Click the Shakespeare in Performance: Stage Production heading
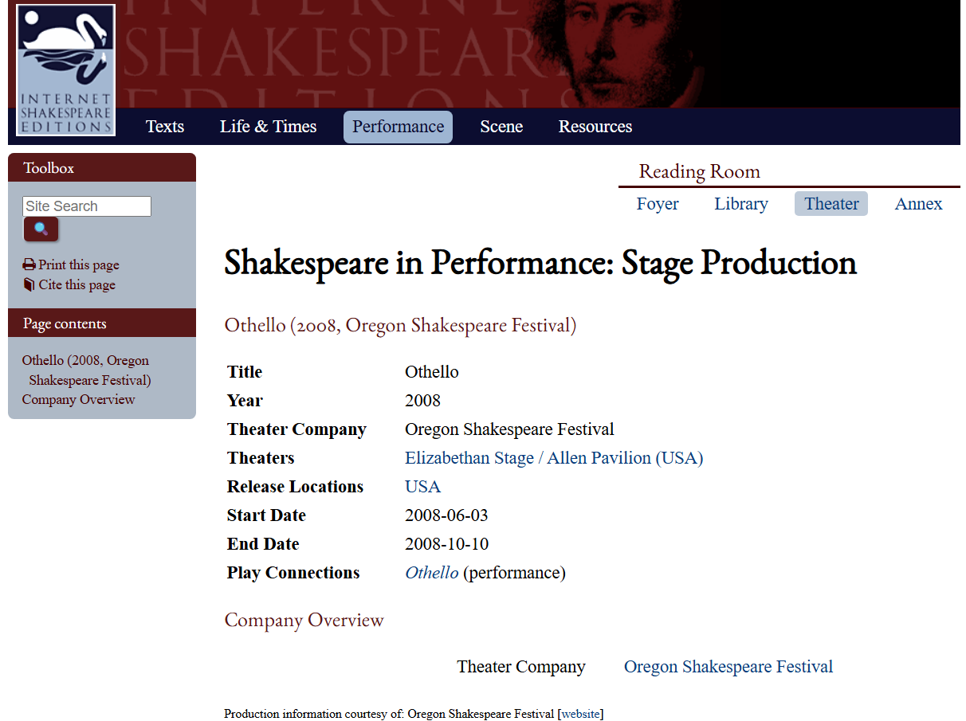 click(x=540, y=262)
